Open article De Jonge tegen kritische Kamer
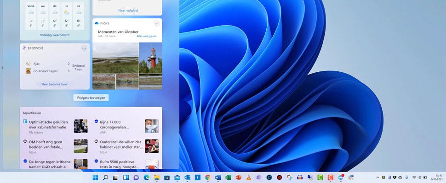This screenshot has width=446, height=183. (x=50, y=164)
